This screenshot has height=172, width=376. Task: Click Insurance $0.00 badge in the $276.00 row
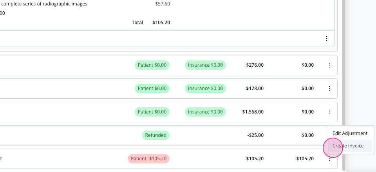tap(205, 65)
